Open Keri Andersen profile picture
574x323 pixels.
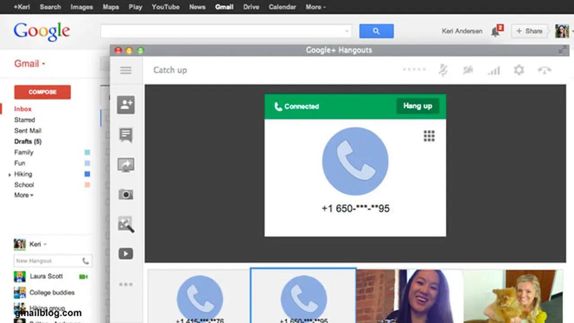click(562, 31)
